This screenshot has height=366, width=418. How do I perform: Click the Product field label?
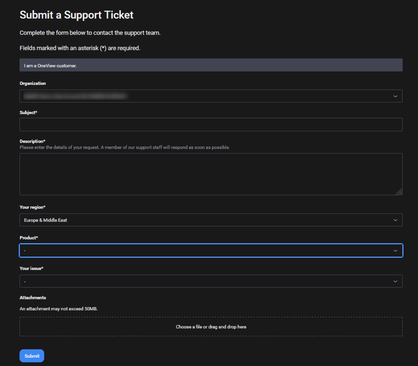pos(29,237)
